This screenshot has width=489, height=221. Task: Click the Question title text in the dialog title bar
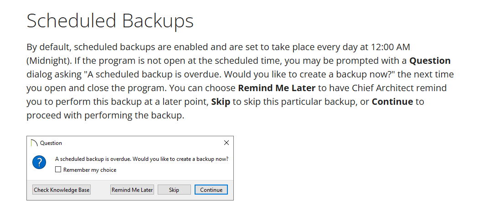(x=51, y=143)
